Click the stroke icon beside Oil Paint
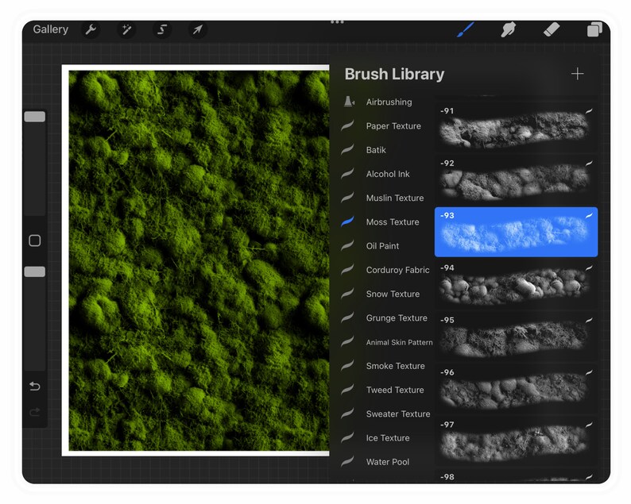This screenshot has width=631, height=504. coord(348,245)
